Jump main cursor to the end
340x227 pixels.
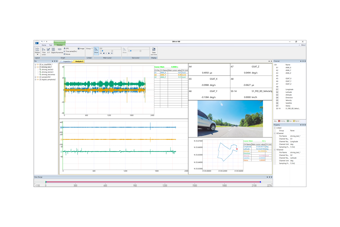click(x=112, y=53)
